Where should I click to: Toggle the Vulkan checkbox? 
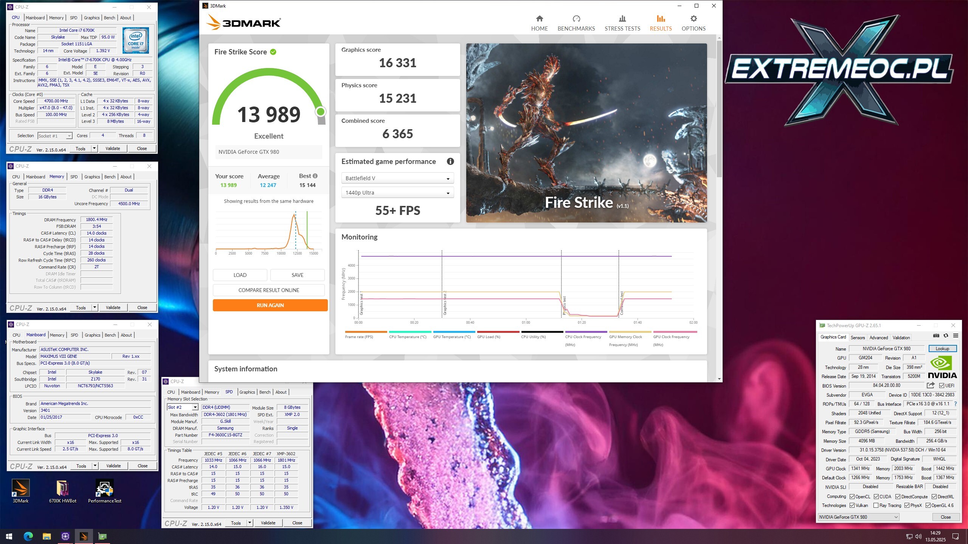pos(852,505)
